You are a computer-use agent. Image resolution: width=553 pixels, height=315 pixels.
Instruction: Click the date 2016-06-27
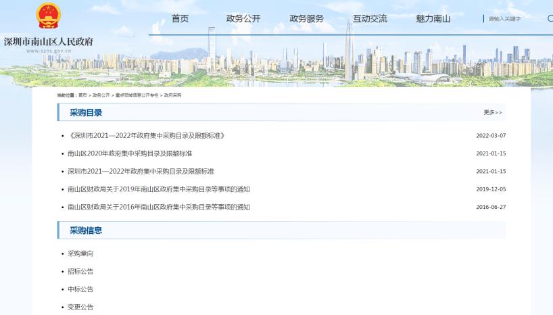click(x=491, y=207)
